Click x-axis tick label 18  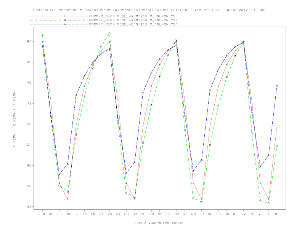click(x=93, y=214)
